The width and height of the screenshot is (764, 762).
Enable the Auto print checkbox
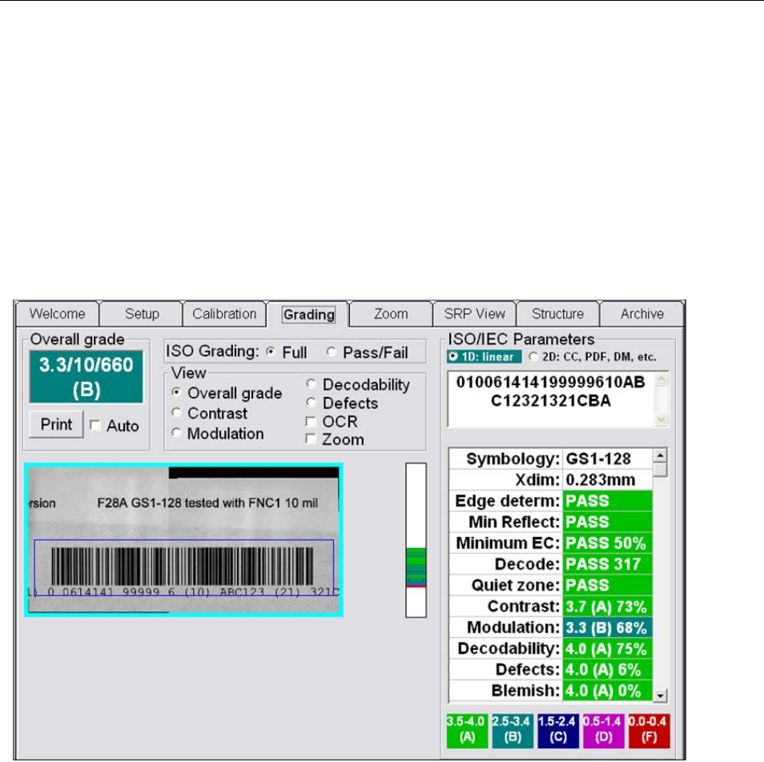[95, 426]
